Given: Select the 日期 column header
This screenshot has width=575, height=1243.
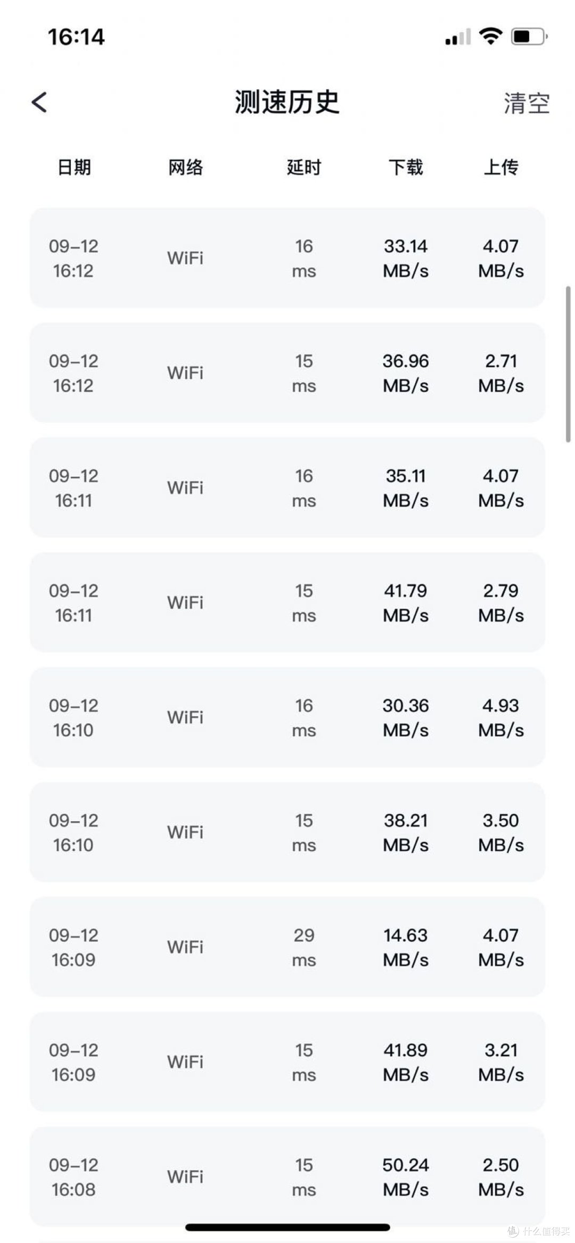Looking at the screenshot, I should point(74,167).
